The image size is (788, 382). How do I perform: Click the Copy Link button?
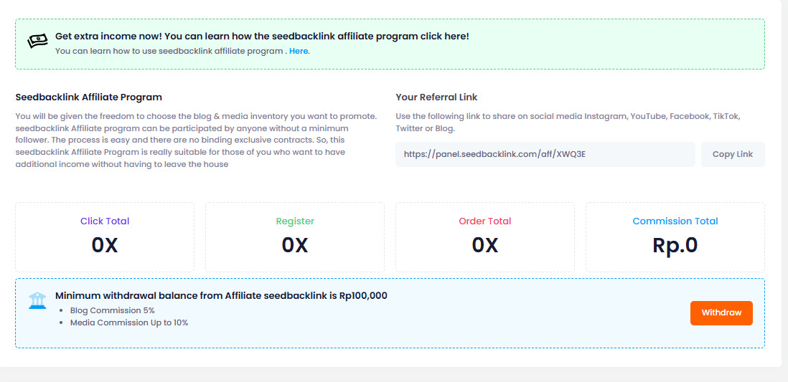click(x=733, y=155)
